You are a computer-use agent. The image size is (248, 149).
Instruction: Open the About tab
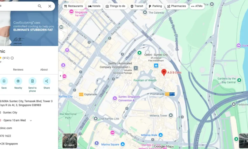[44, 70]
